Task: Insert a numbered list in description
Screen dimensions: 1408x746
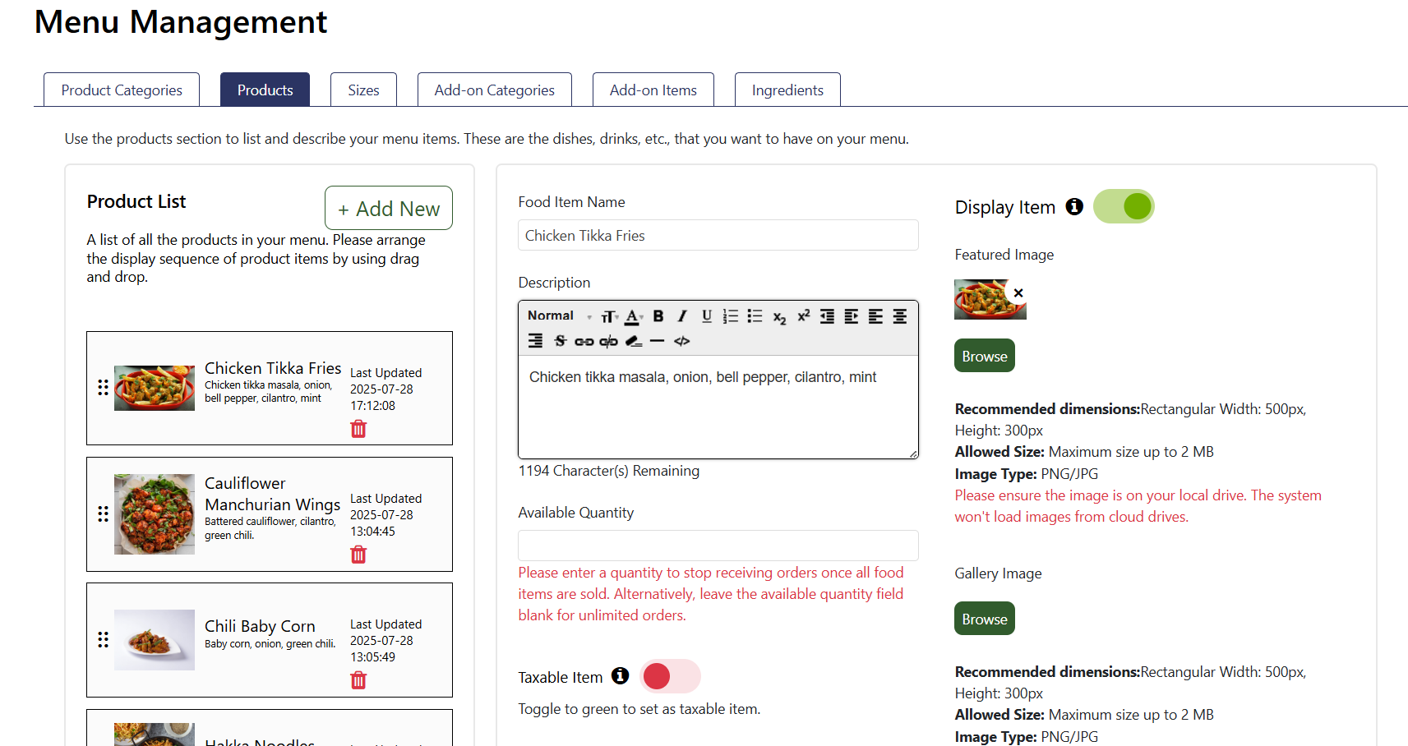Action: pos(730,316)
